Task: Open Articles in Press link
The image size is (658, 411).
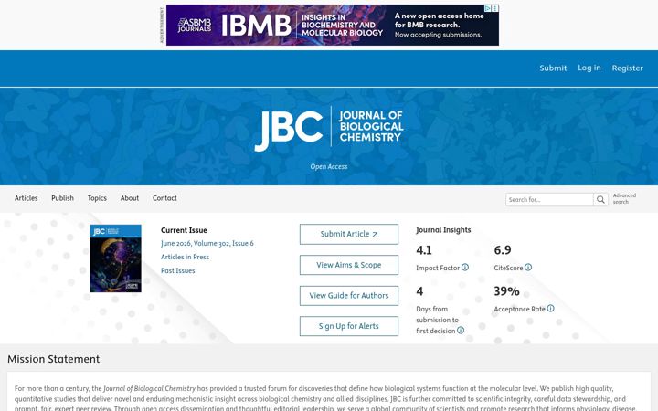Action: [x=185, y=257]
